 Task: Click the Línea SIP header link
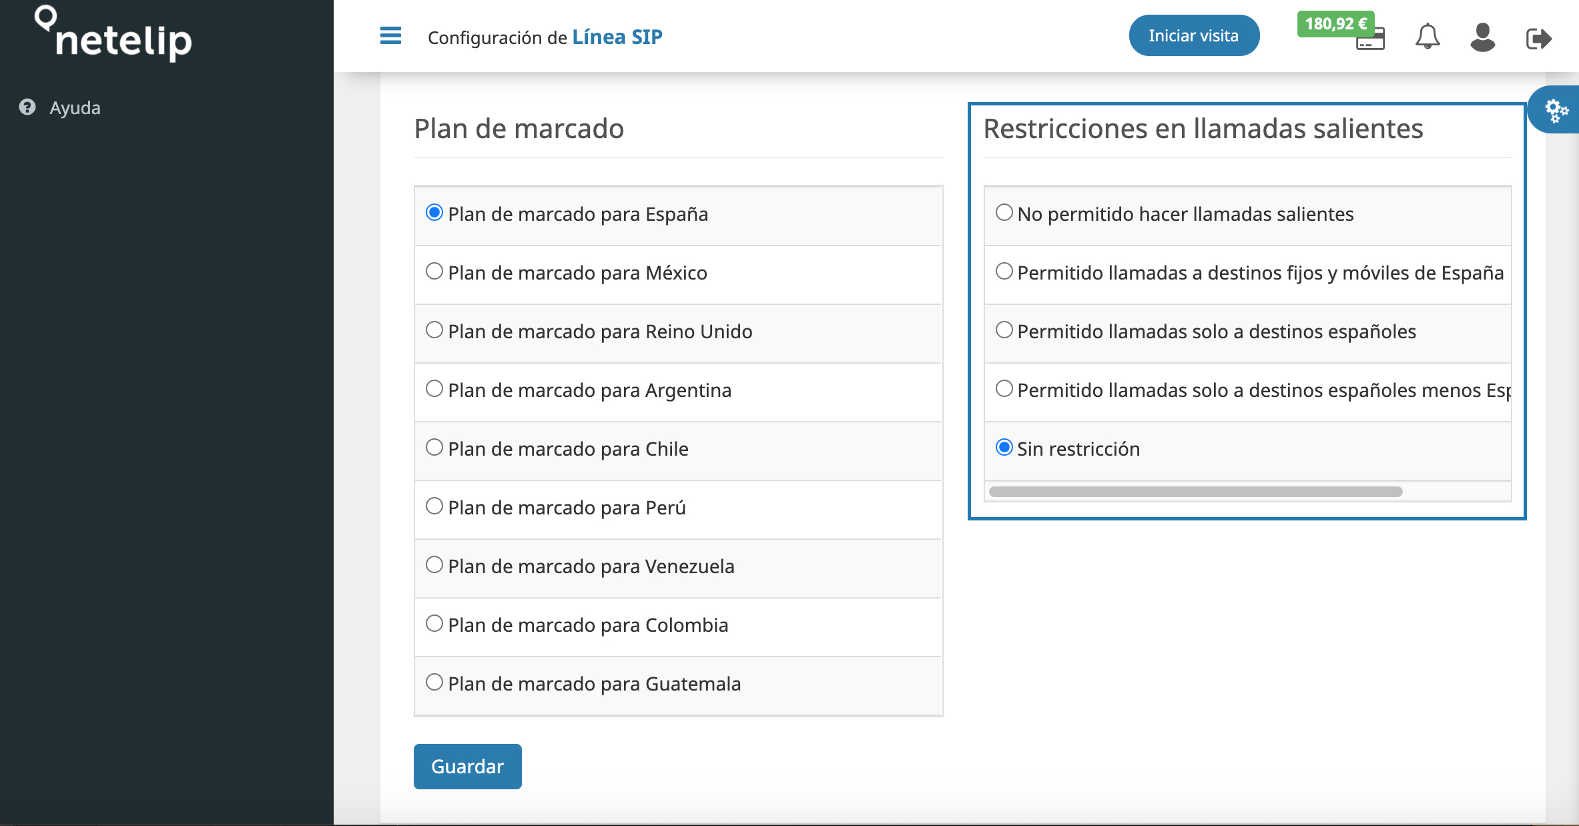[617, 37]
